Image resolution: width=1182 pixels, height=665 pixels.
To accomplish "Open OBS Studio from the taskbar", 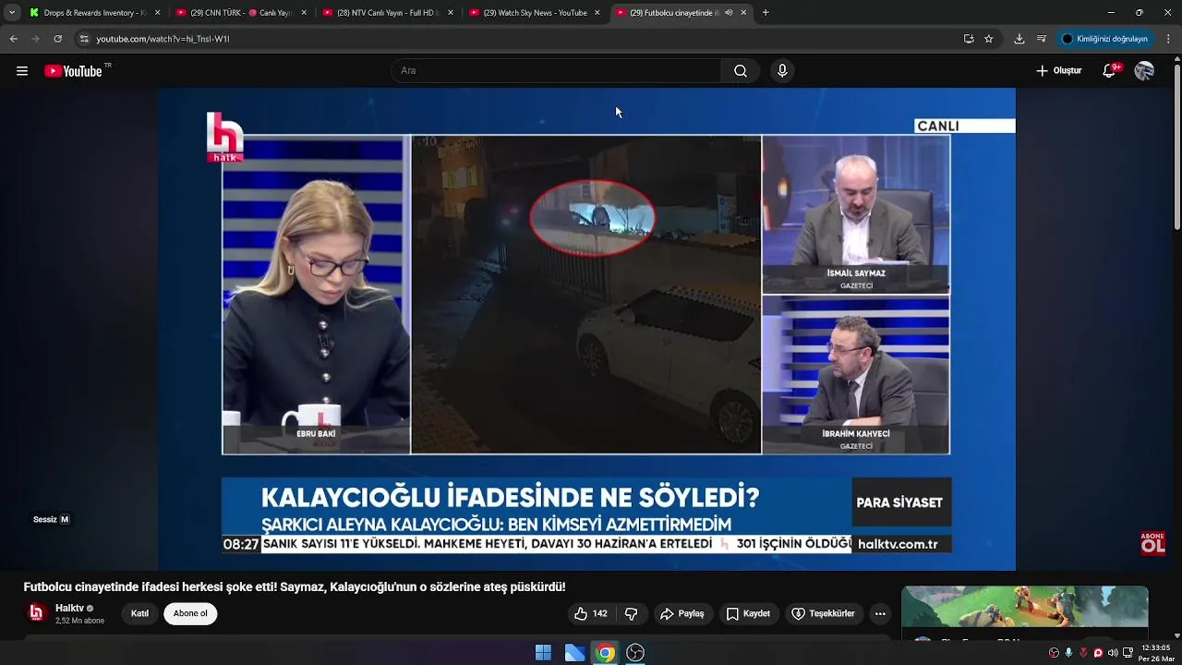I will point(635,653).
